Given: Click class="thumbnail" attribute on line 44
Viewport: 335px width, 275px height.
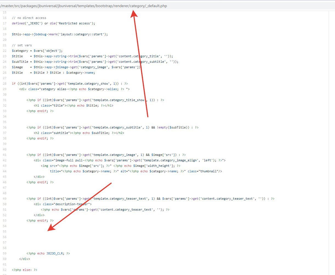Looking at the screenshot, I should [x=204, y=171].
